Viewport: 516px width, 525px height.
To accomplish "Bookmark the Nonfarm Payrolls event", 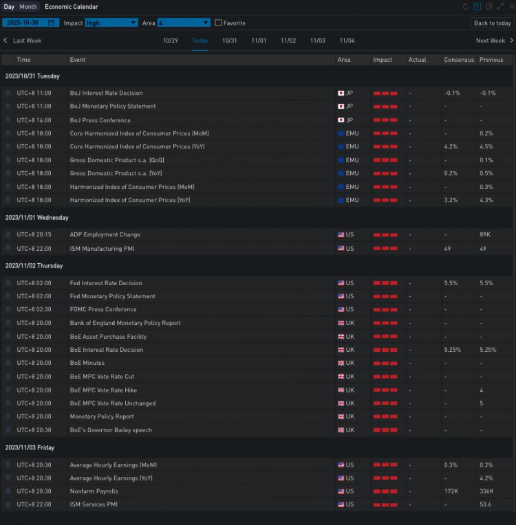I will point(8,491).
